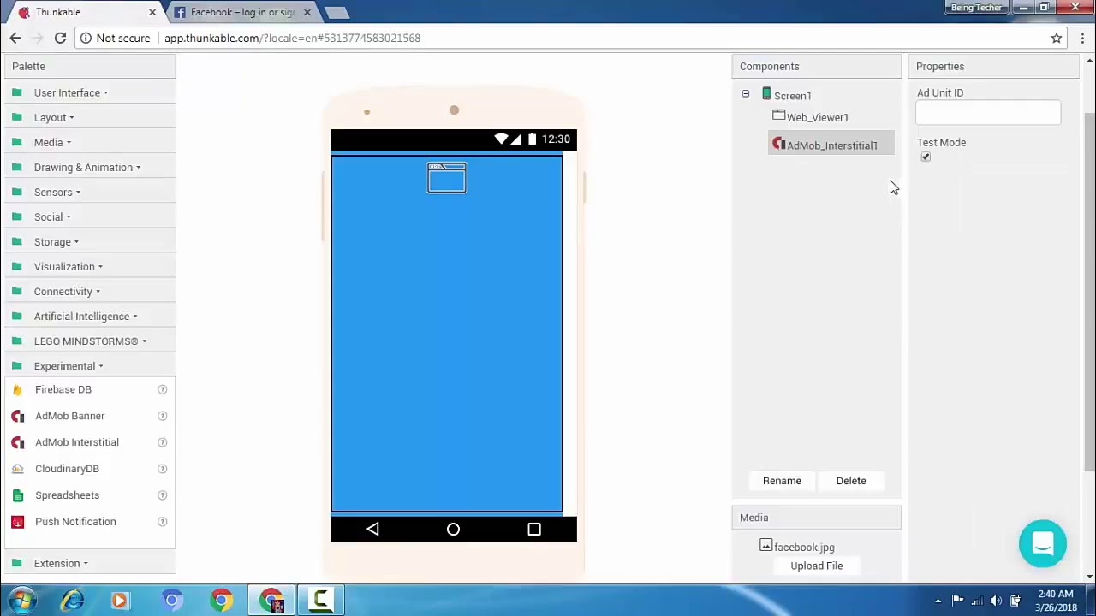This screenshot has height=616, width=1096.
Task: Launch Internet Explorer from the taskbar
Action: click(x=72, y=600)
